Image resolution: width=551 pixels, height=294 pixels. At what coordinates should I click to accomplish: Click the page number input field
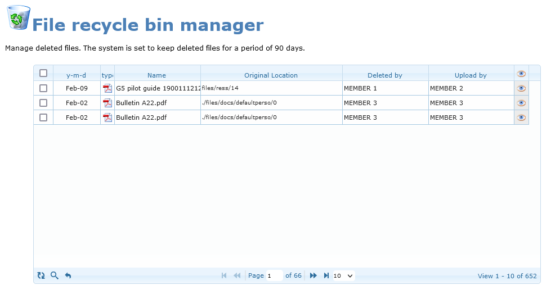(274, 275)
